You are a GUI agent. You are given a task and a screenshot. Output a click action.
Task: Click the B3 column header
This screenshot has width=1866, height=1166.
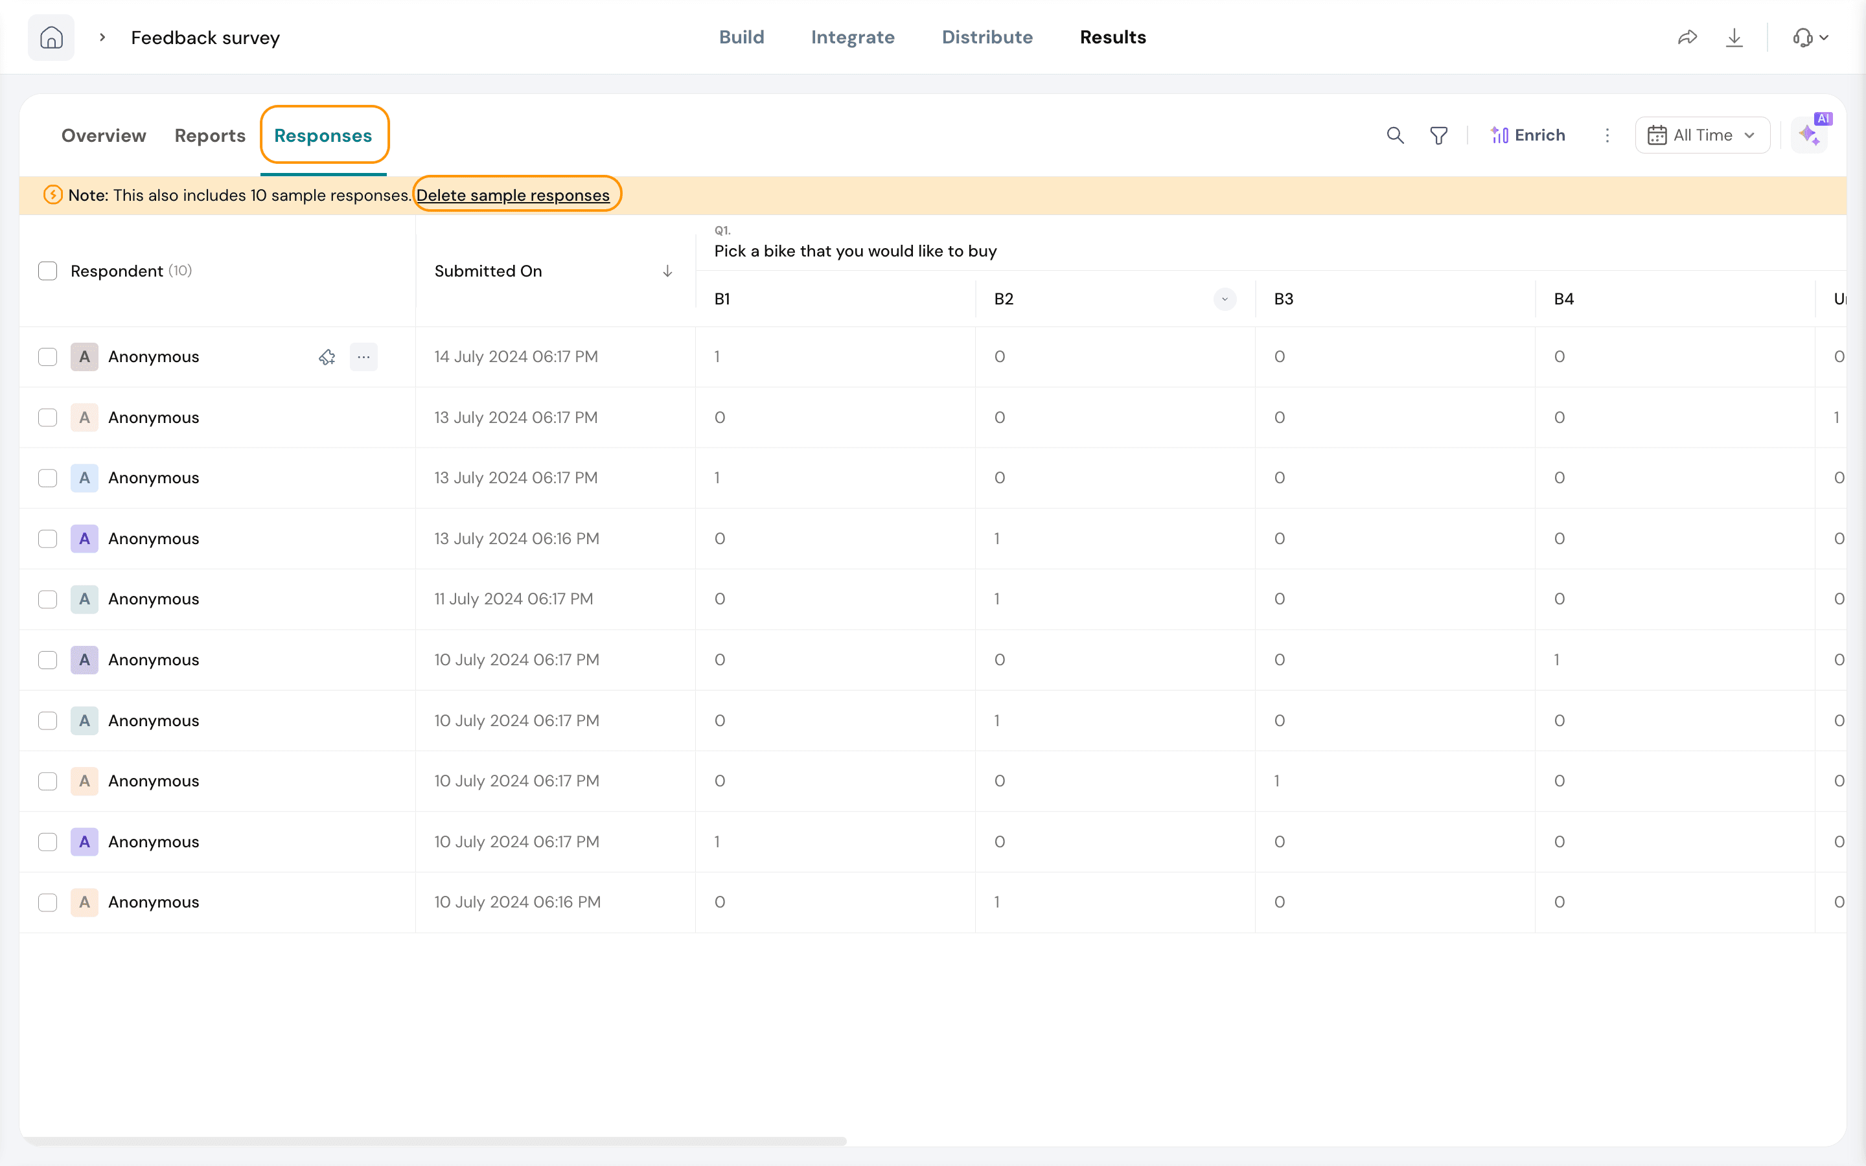[x=1284, y=299]
